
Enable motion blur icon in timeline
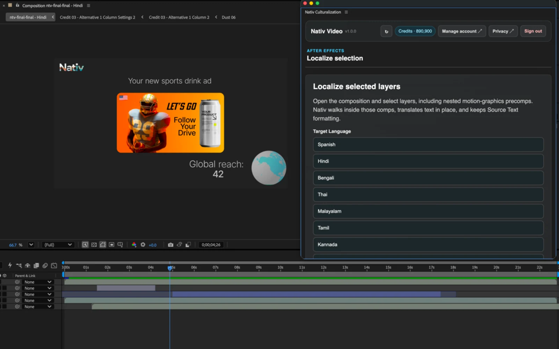click(45, 266)
